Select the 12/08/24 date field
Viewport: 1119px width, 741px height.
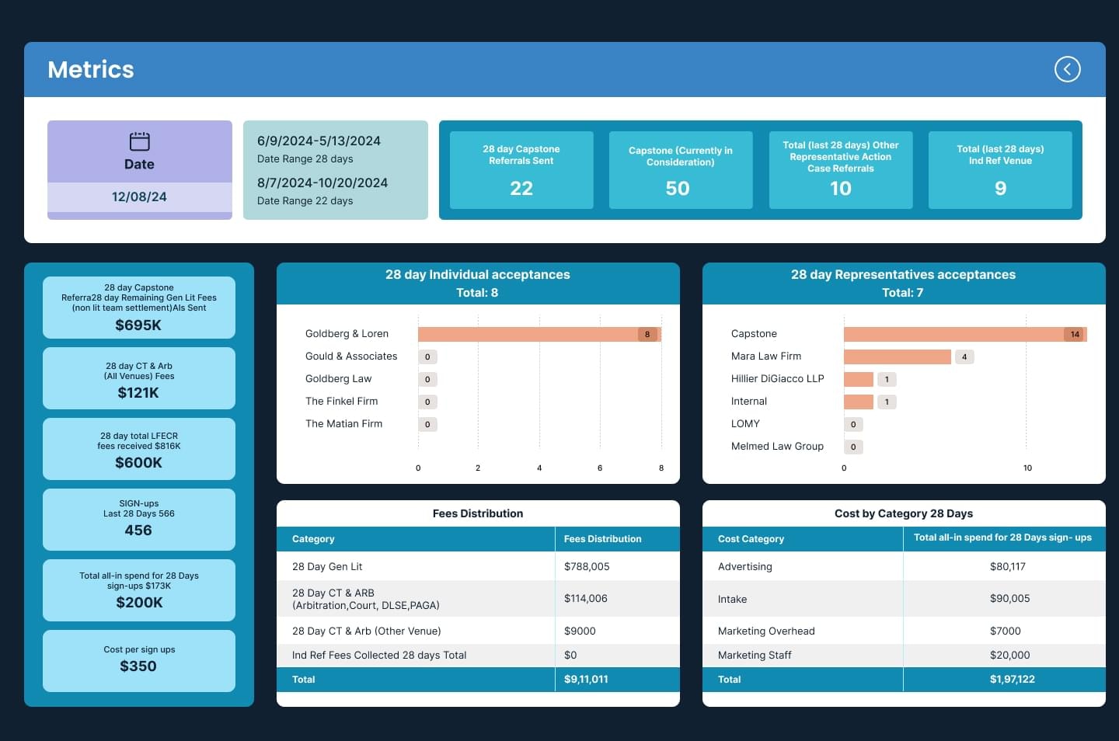[x=139, y=197]
